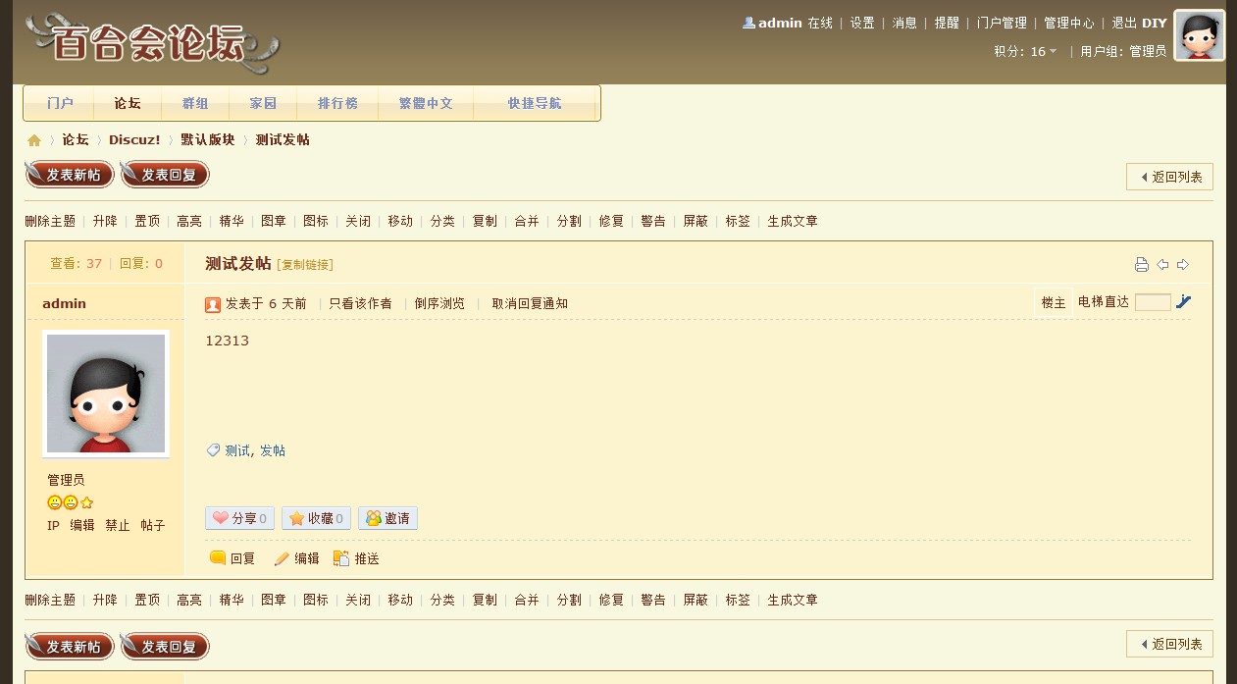Click the home icon in breadcrumb
The image size is (1237, 684).
[34, 140]
